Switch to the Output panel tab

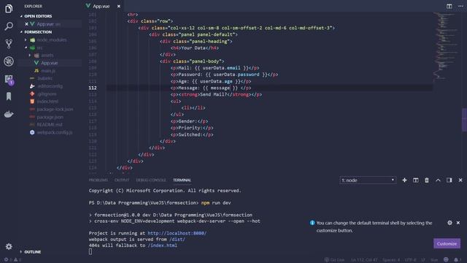coord(122,180)
